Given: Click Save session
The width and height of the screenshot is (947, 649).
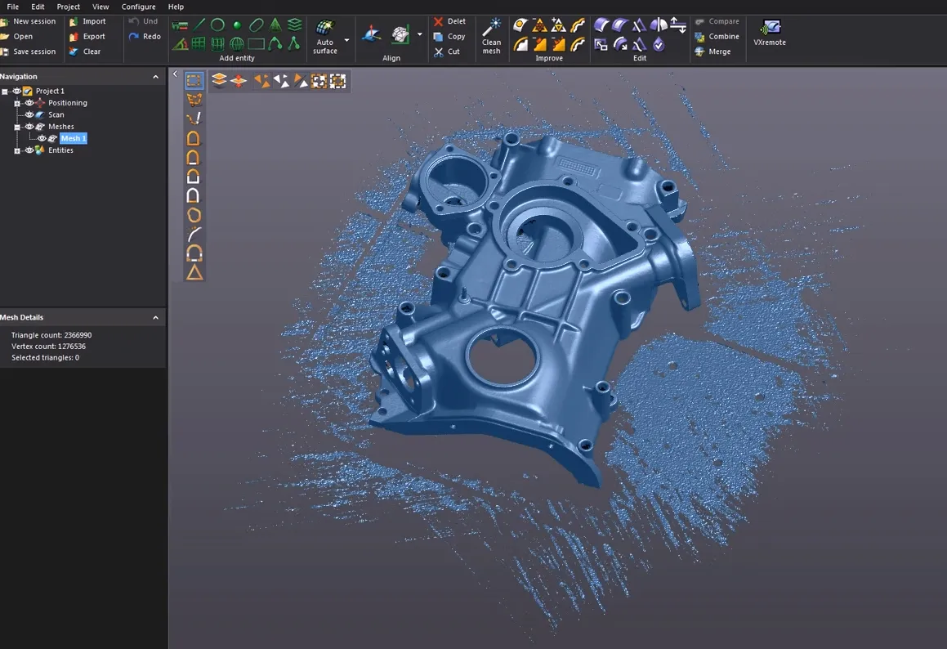Looking at the screenshot, I should coord(29,51).
